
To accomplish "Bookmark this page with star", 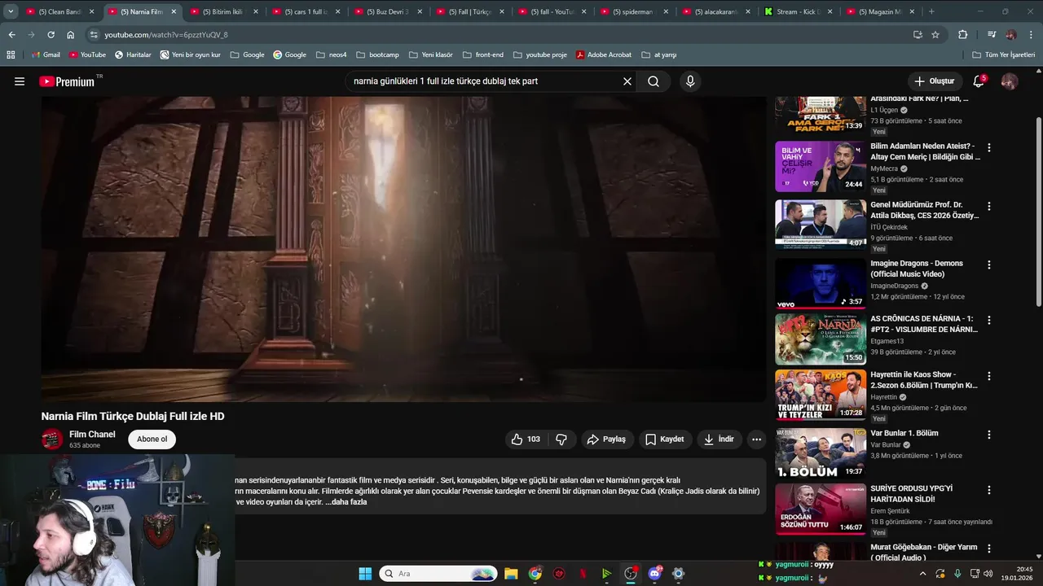I will 935,35.
